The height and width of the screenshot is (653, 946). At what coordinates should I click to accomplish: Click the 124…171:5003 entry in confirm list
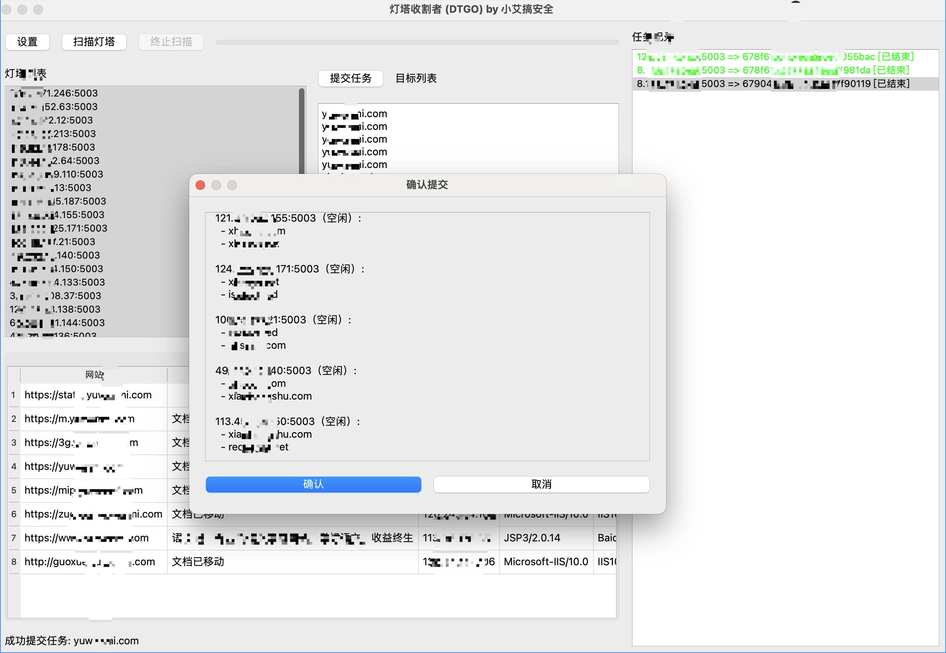tap(289, 269)
